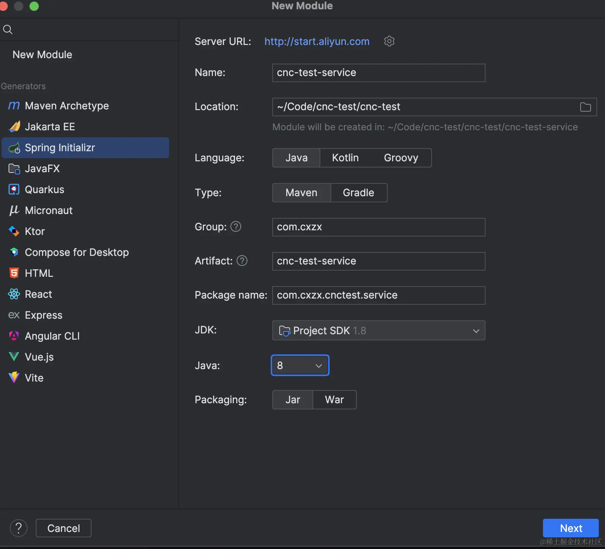Switch language to Kotlin

[345, 158]
